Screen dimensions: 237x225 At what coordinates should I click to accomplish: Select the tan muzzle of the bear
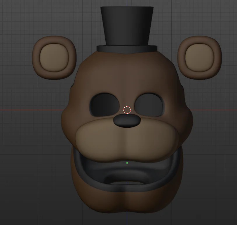[127, 140]
